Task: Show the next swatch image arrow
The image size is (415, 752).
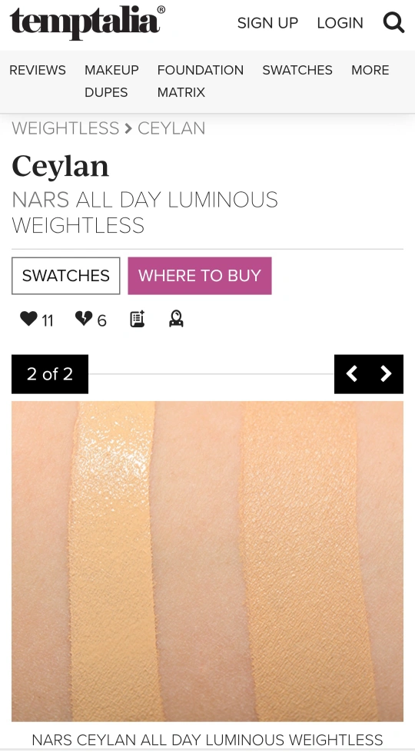Action: (x=386, y=373)
